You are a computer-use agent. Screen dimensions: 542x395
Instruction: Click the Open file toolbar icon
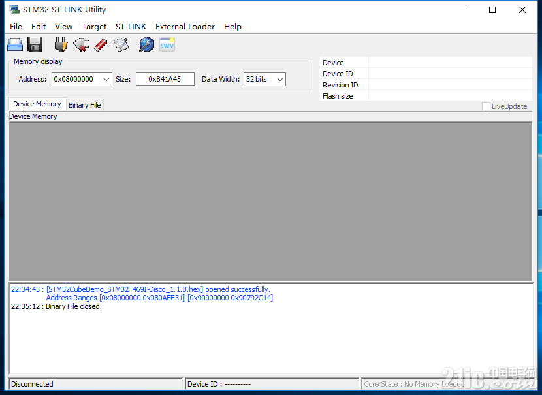15,45
